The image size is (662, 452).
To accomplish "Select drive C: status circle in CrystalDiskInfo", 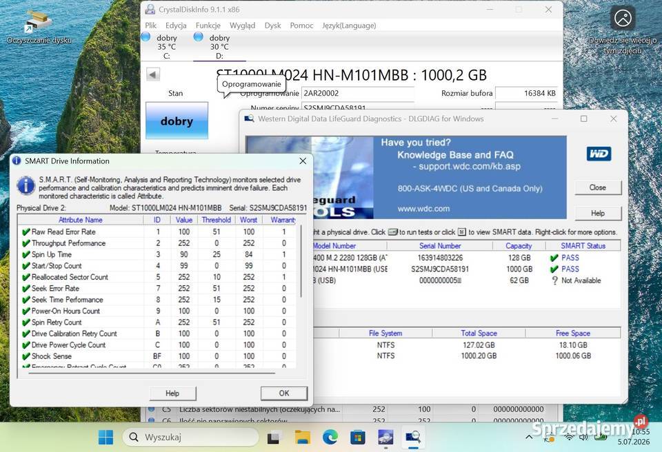I will [x=146, y=37].
